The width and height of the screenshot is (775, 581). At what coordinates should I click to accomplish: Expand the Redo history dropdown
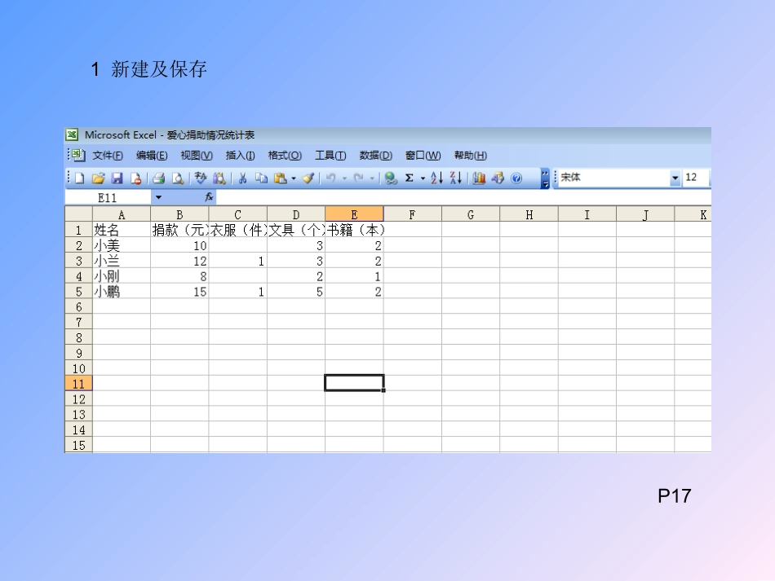coord(372,178)
